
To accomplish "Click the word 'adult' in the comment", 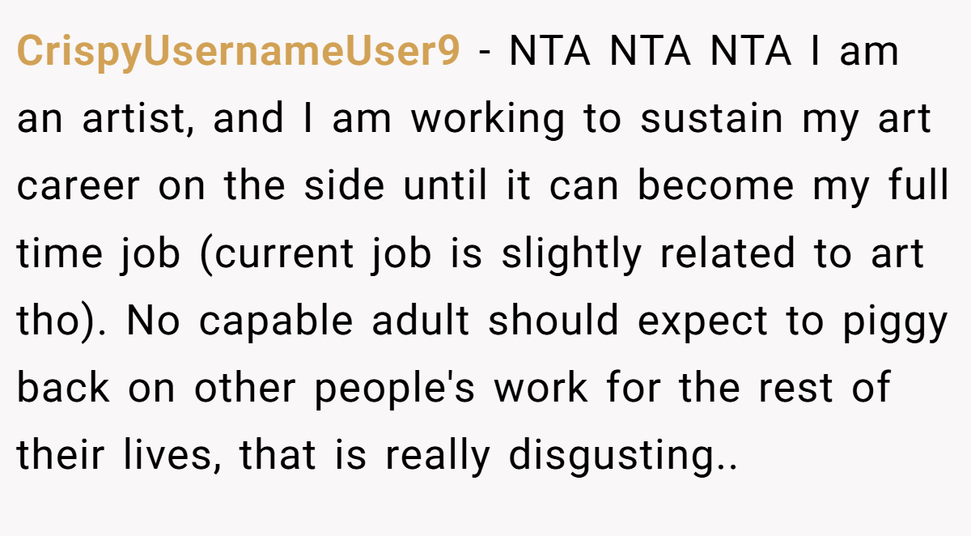I will click(420, 321).
